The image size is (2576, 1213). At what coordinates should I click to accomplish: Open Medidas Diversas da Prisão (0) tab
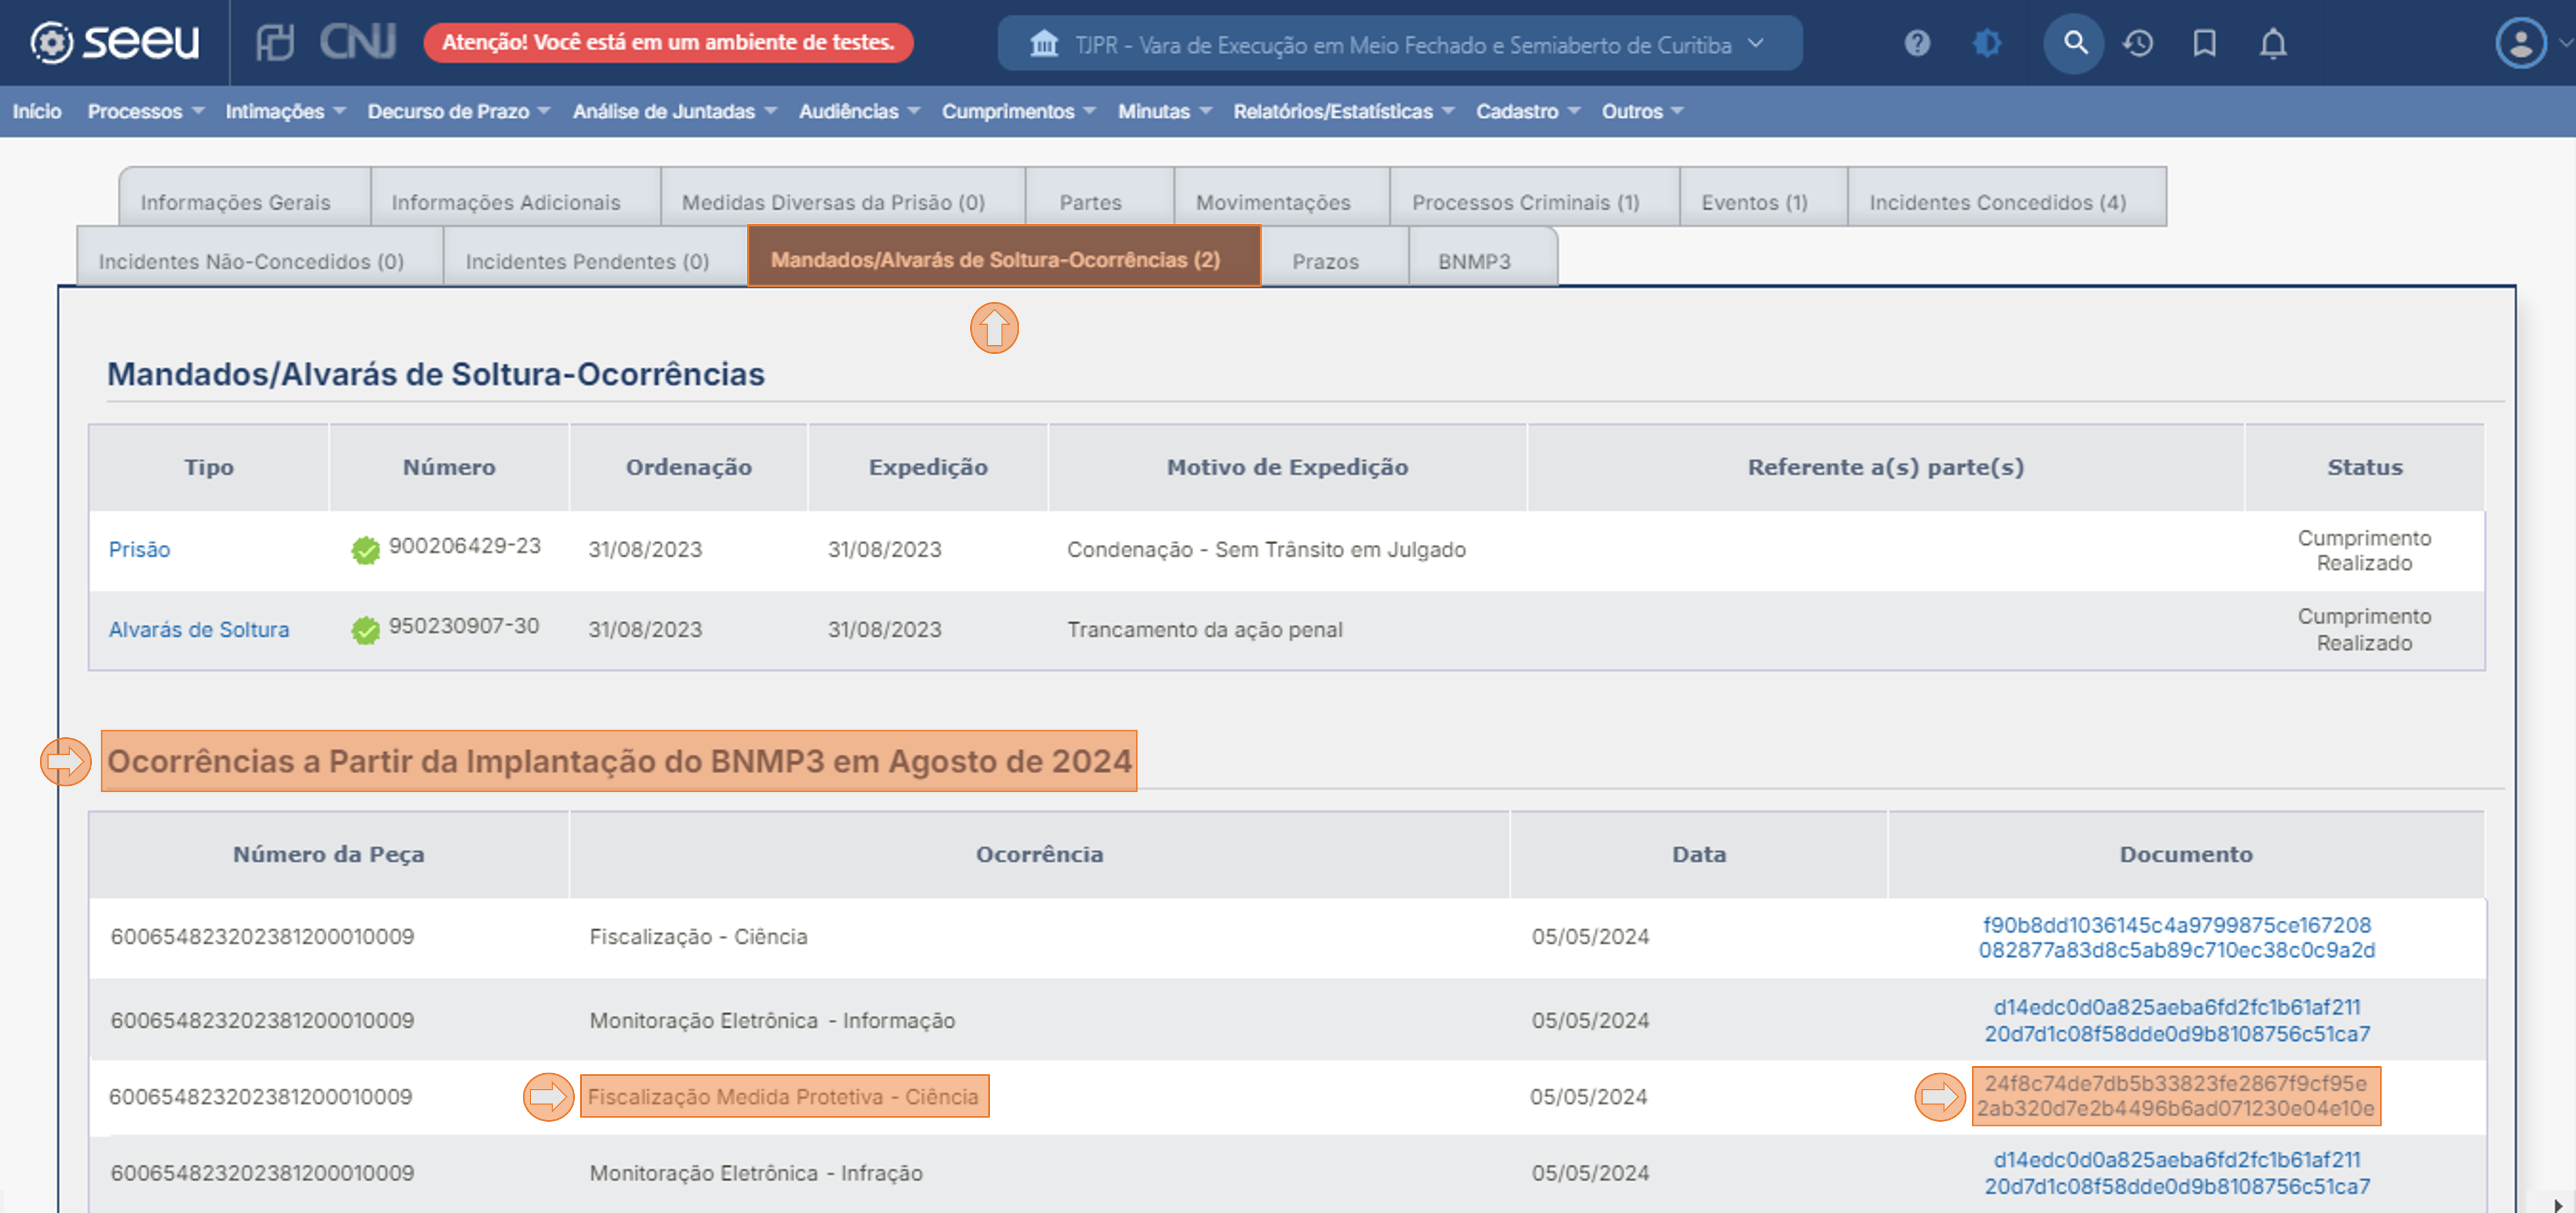(x=843, y=198)
